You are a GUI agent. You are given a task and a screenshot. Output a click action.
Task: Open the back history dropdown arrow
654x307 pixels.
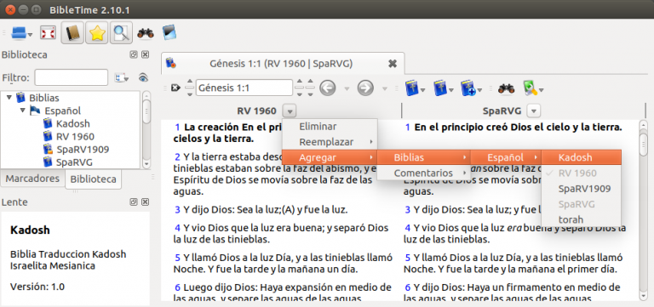[347, 88]
